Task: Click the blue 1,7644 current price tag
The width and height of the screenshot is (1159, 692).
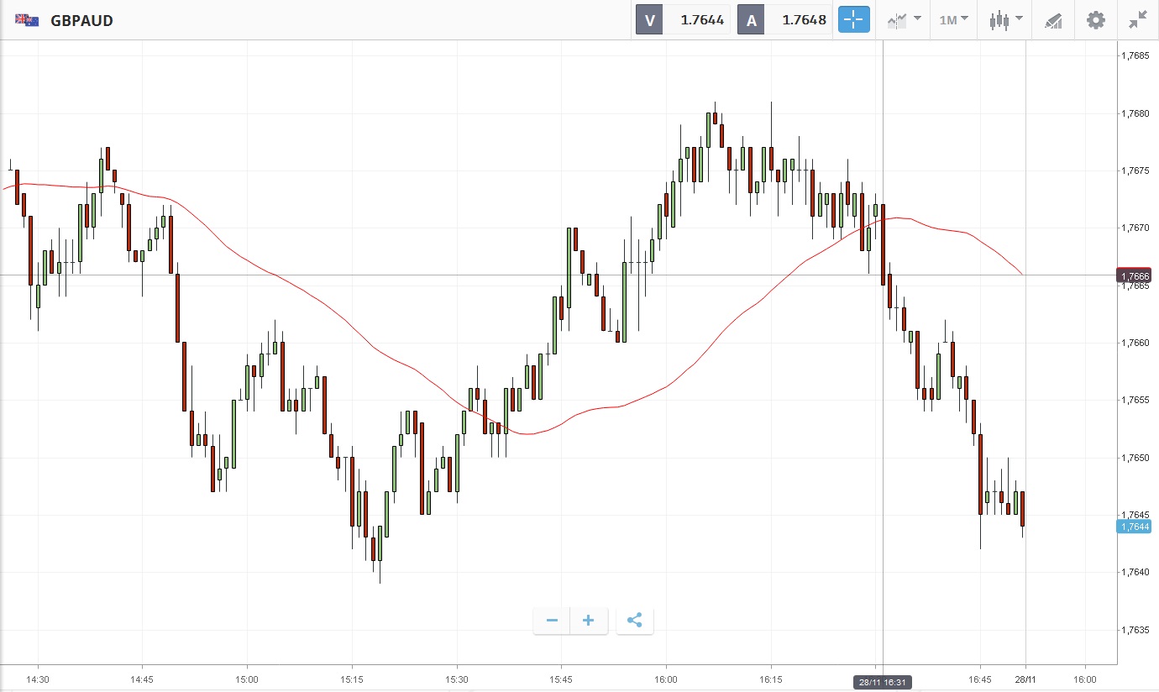Action: (x=1134, y=527)
